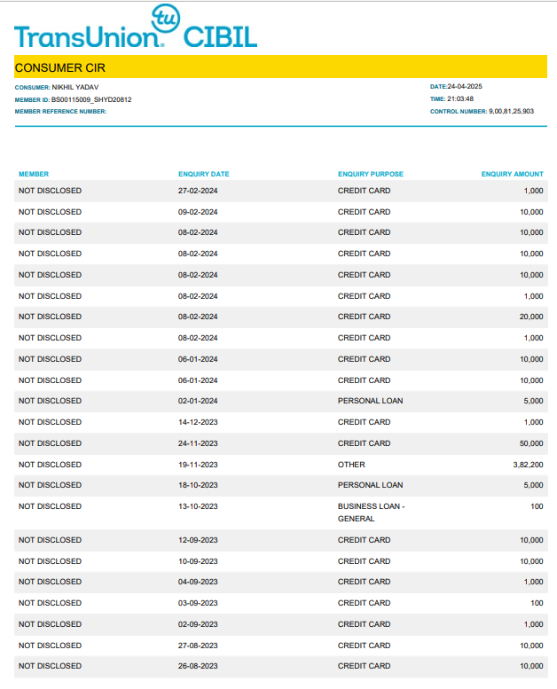
Task: Select the enquiry date 24-11-2023
Action: (198, 443)
